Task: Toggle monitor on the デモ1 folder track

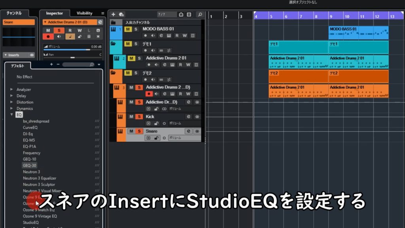Action: pos(153,50)
